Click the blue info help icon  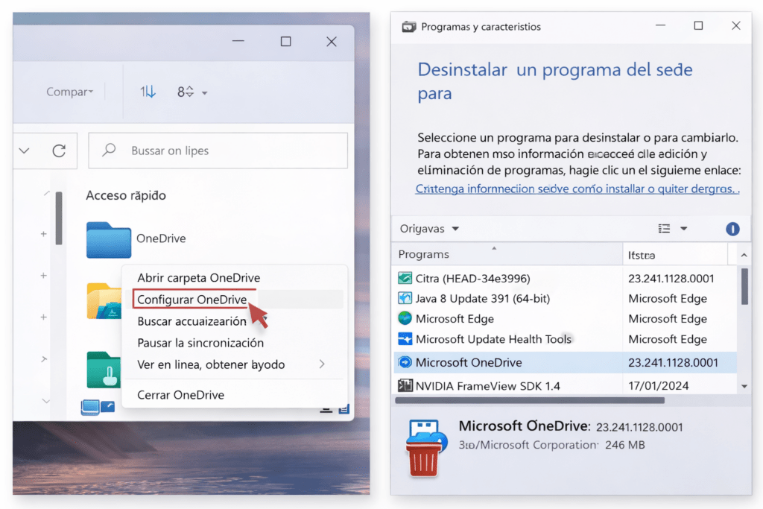click(x=732, y=229)
